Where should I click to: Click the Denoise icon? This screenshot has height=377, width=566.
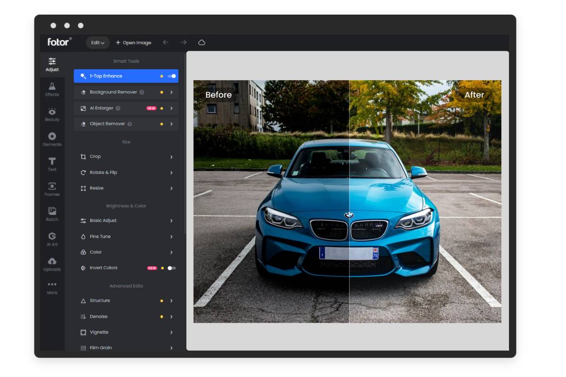[83, 317]
